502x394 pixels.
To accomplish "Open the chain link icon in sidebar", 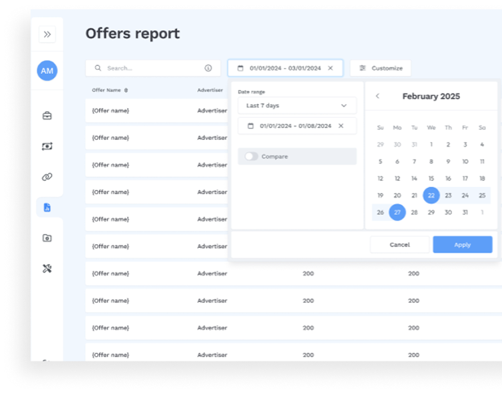I will coord(47,177).
